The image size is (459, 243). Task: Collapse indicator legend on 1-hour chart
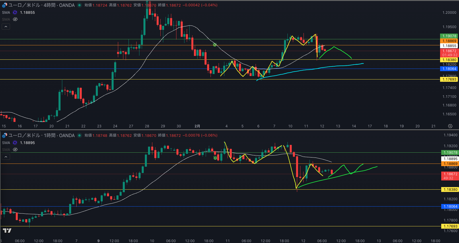[6, 157]
